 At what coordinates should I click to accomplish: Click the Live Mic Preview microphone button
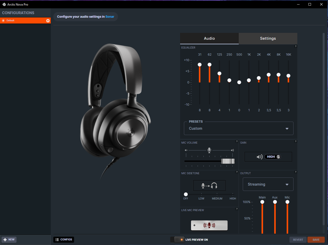pyautogui.click(x=209, y=225)
